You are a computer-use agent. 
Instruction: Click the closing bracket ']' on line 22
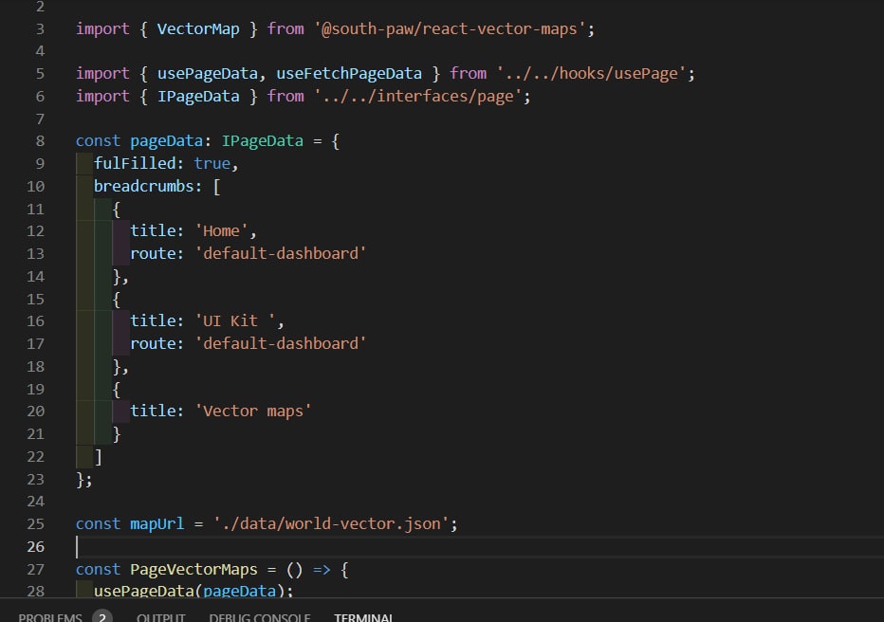(x=99, y=456)
